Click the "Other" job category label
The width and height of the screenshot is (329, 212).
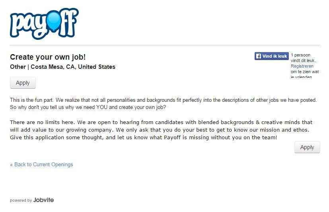pos(18,67)
